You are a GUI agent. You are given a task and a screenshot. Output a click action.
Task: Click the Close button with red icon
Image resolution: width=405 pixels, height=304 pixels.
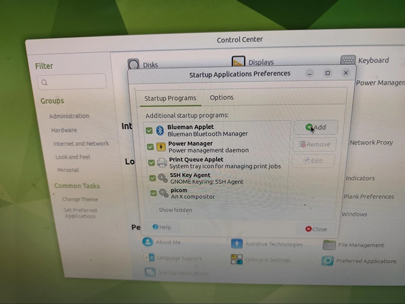316,229
